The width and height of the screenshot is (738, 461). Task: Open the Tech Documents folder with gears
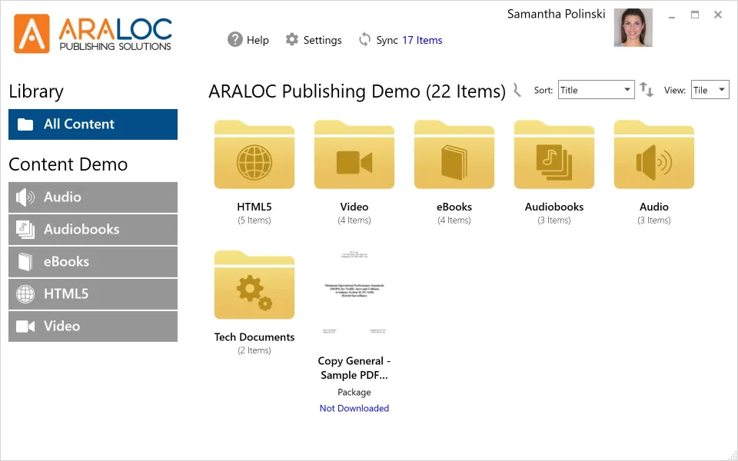[x=254, y=285]
